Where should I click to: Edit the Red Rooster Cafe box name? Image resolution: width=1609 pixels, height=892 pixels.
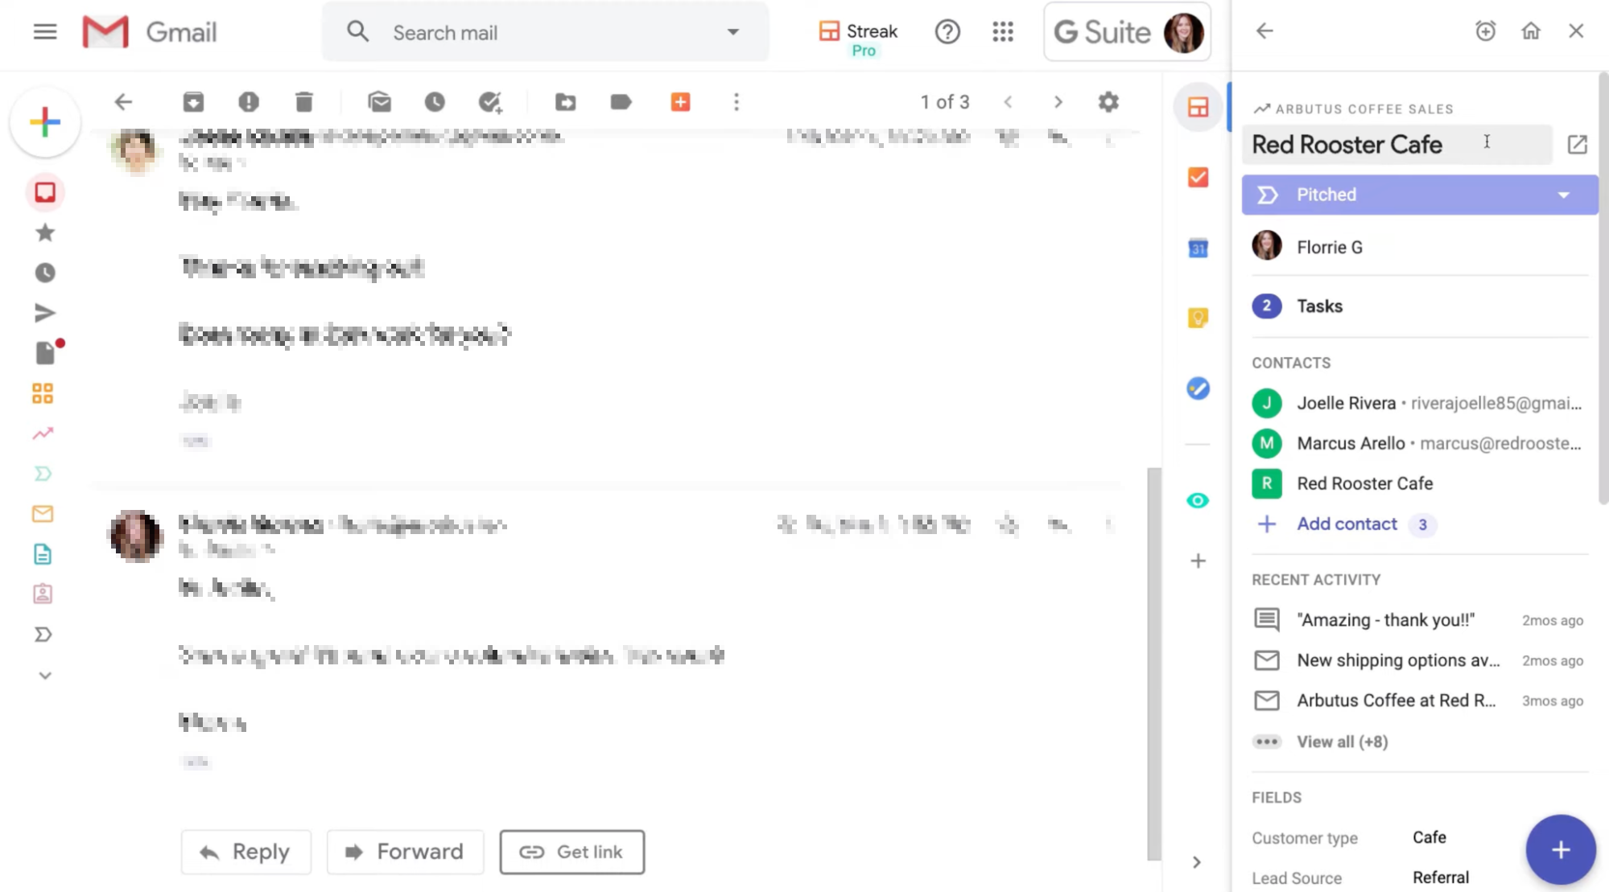coord(1397,145)
